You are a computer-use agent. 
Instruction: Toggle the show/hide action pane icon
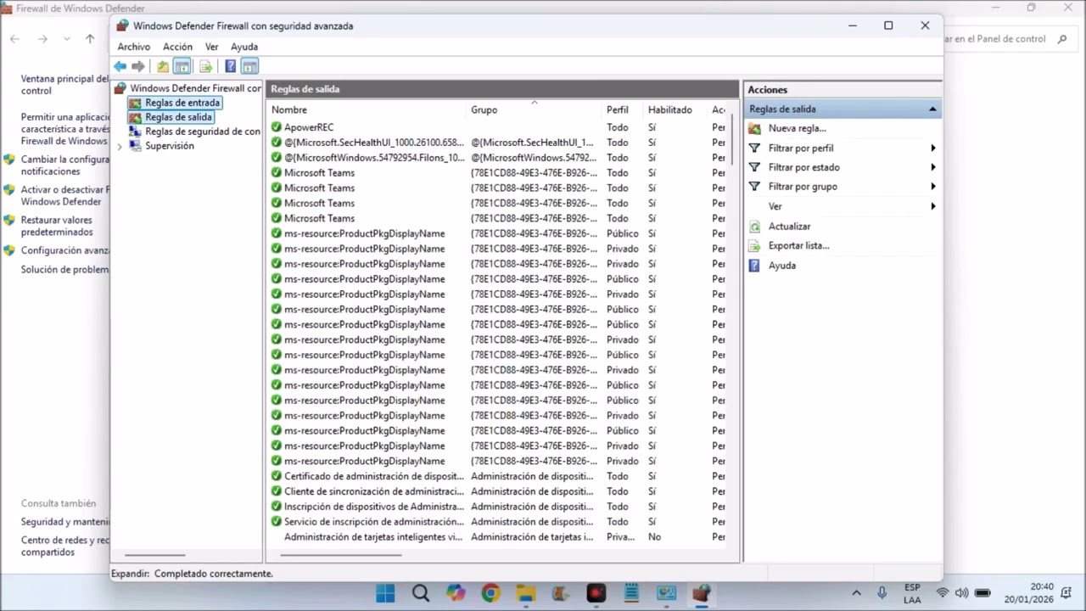coord(249,66)
